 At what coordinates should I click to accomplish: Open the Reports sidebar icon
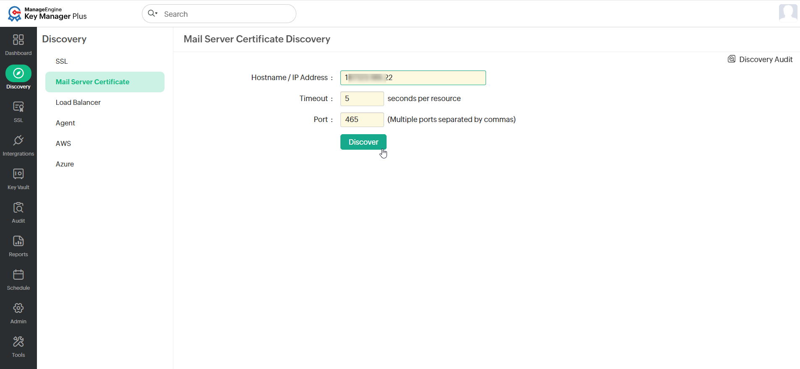pos(18,241)
